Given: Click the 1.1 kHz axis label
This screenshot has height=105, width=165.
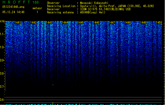Looking at the screenshot, I should [2, 34].
